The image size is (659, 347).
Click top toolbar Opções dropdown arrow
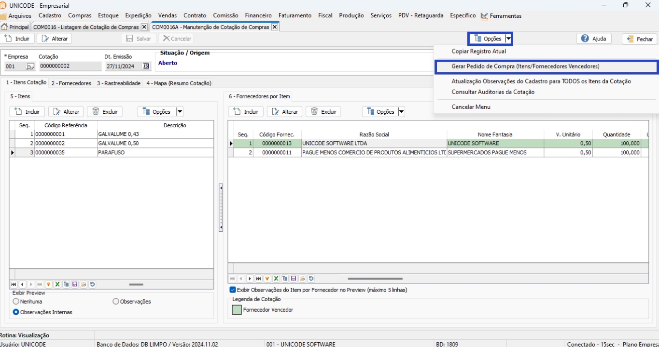point(508,39)
